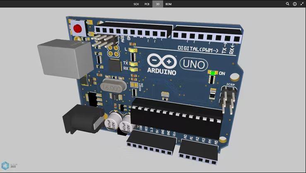Select the black DC power jack
Image resolution: width=306 pixels, height=173 pixels.
(x=83, y=119)
